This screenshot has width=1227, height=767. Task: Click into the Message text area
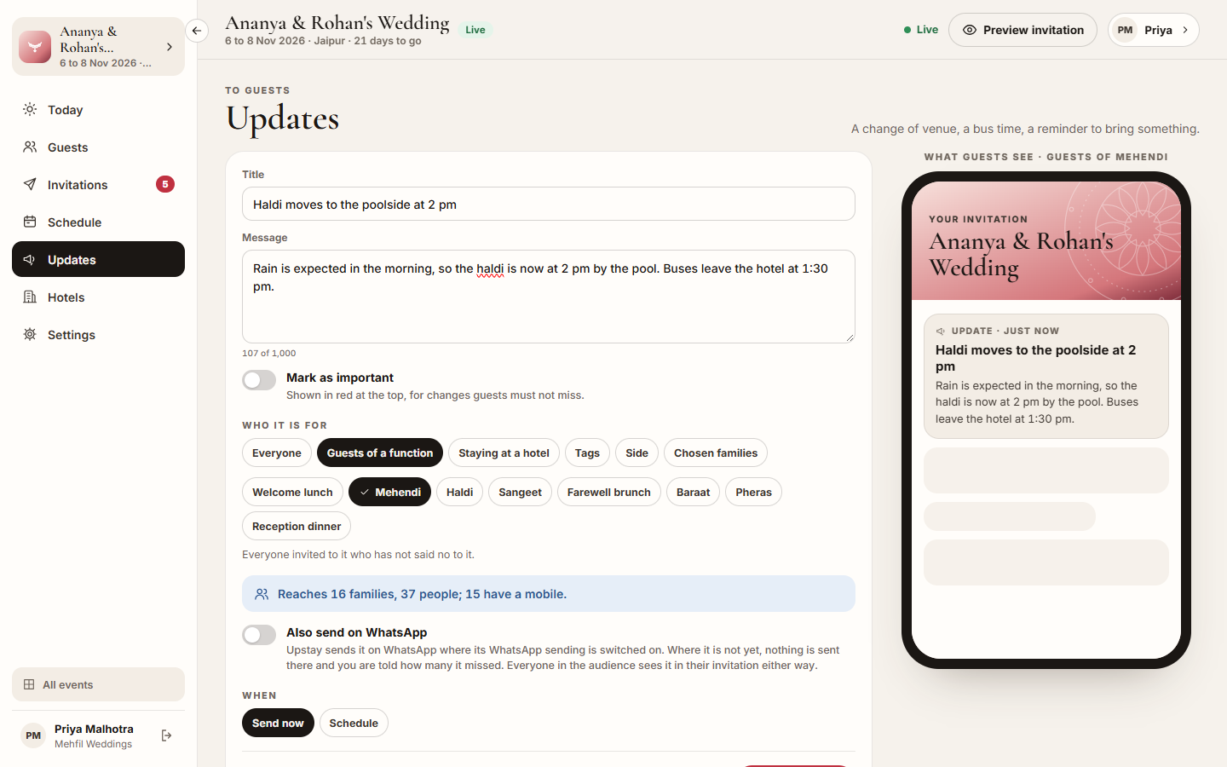[549, 297]
